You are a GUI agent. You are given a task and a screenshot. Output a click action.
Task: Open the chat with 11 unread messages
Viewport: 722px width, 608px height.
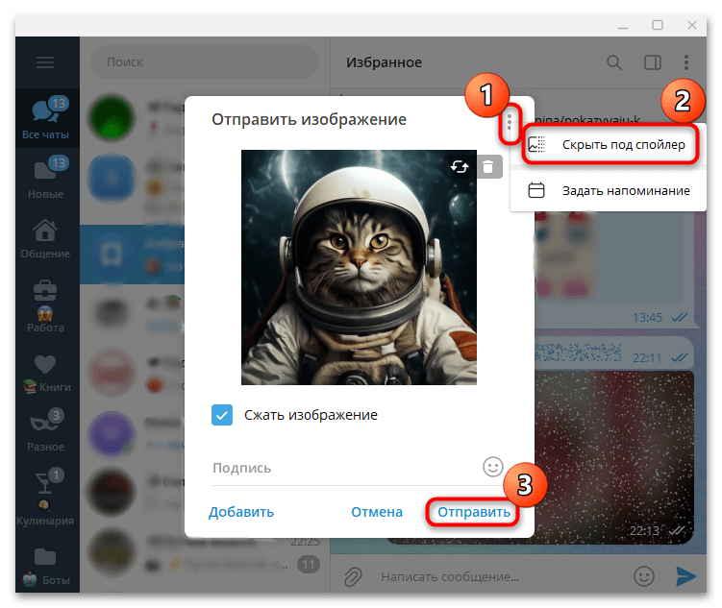tap(205, 553)
